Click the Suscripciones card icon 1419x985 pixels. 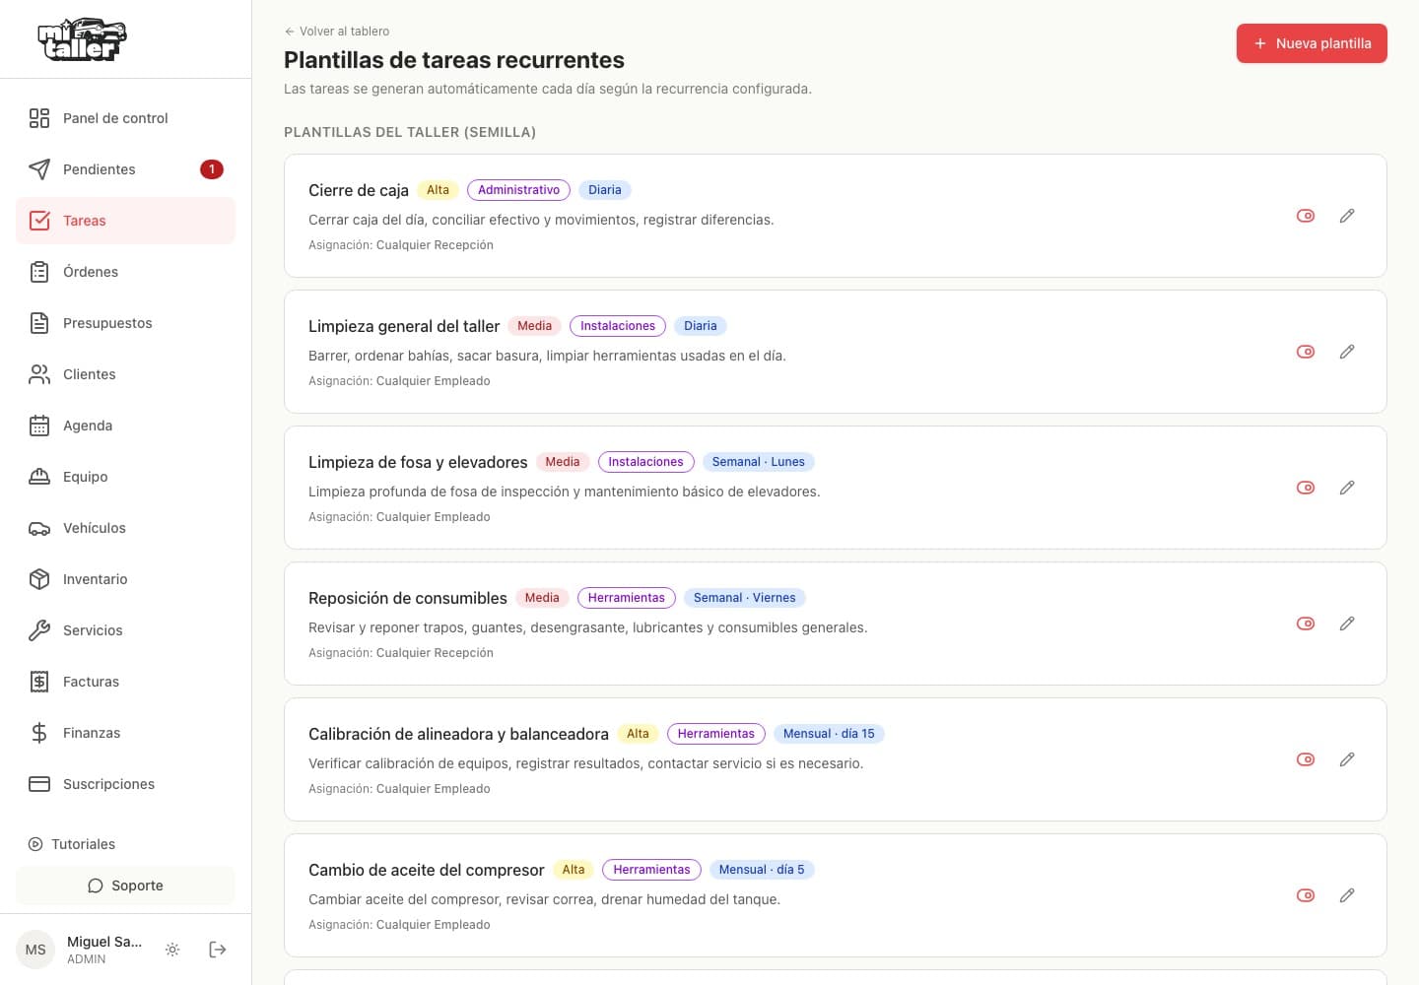(x=39, y=784)
